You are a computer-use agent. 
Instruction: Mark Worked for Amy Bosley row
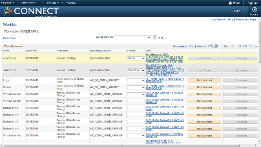(205, 58)
